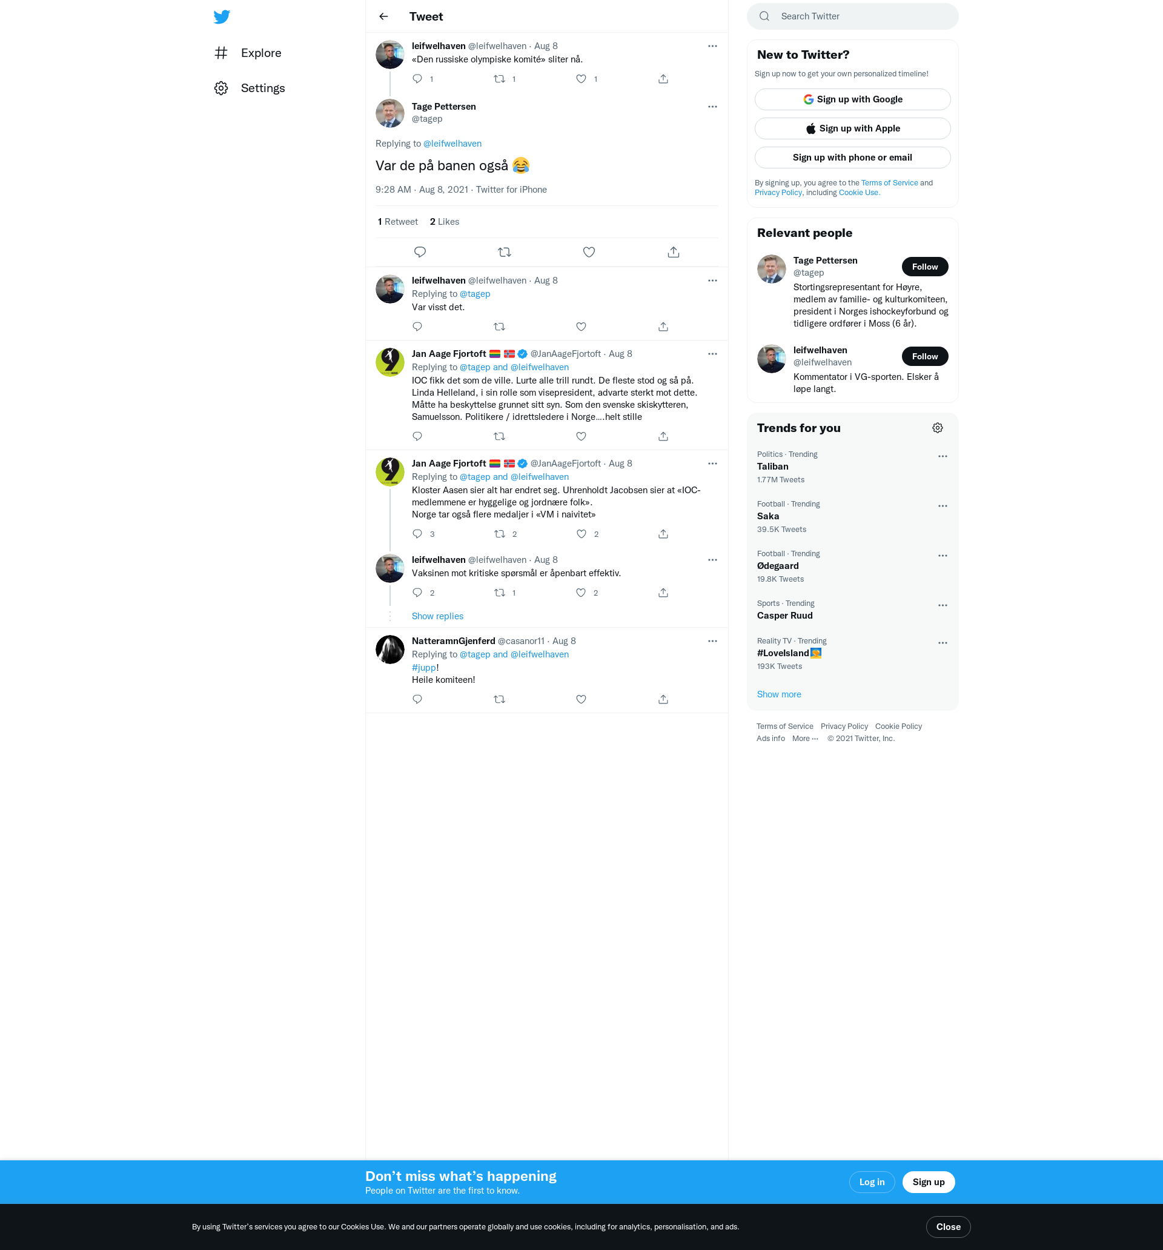Click the Log in button
This screenshot has width=1163, height=1250.
pyautogui.click(x=871, y=1182)
